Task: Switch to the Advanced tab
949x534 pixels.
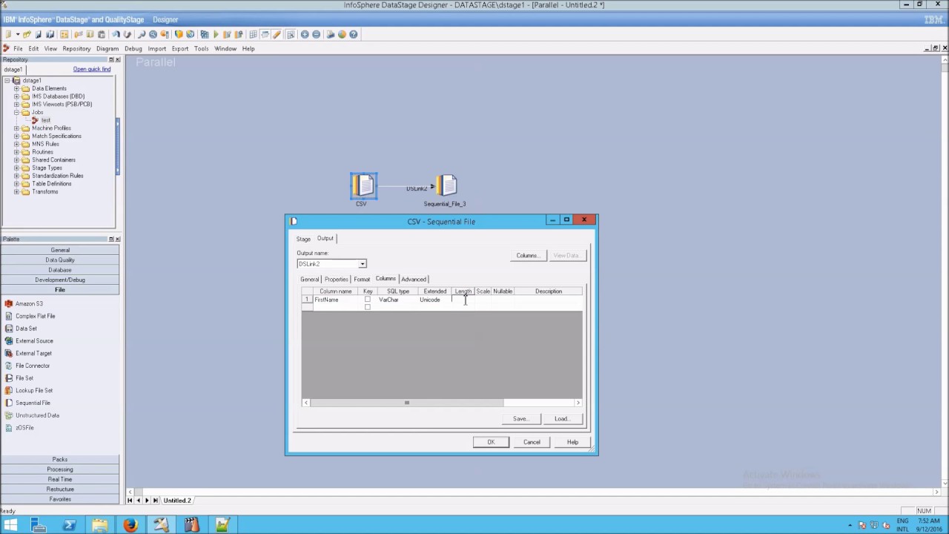Action: pos(414,280)
